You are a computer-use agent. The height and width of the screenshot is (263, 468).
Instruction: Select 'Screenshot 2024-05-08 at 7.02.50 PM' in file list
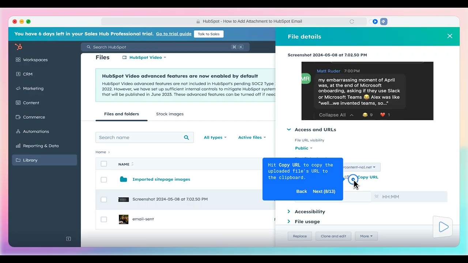(170, 199)
